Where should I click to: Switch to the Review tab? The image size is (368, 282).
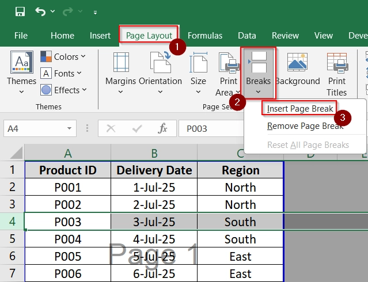(285, 36)
